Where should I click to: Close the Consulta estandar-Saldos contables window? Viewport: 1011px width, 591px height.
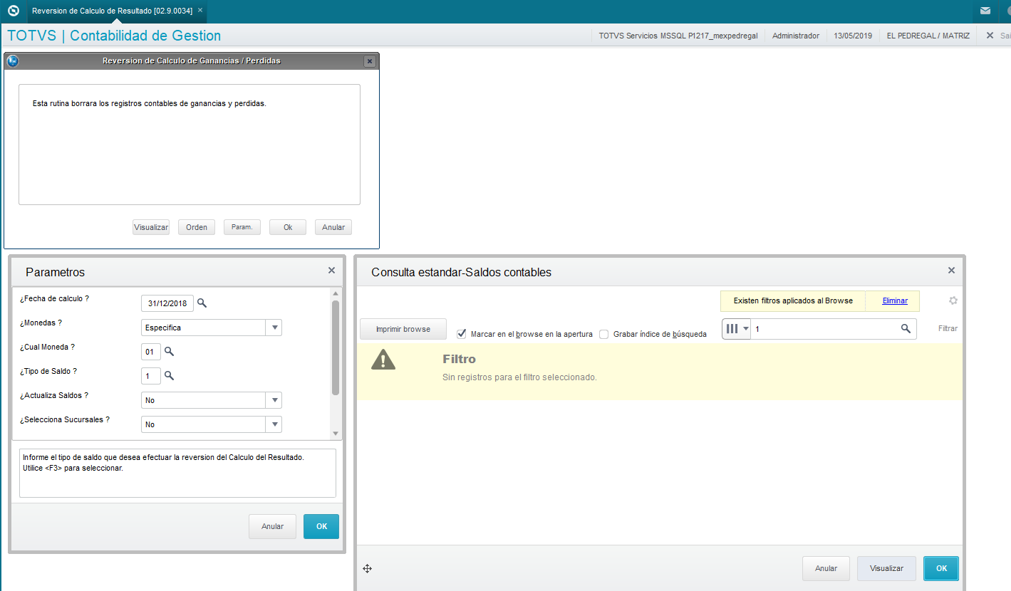pos(951,271)
